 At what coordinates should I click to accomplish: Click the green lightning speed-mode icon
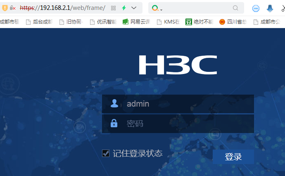pyautogui.click(x=124, y=8)
